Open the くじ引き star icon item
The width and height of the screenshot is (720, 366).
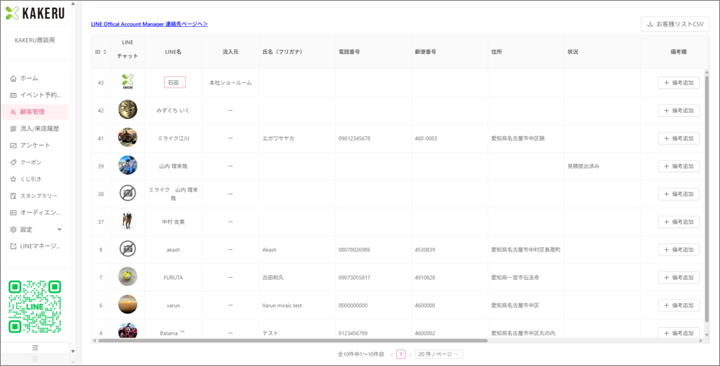[13, 179]
